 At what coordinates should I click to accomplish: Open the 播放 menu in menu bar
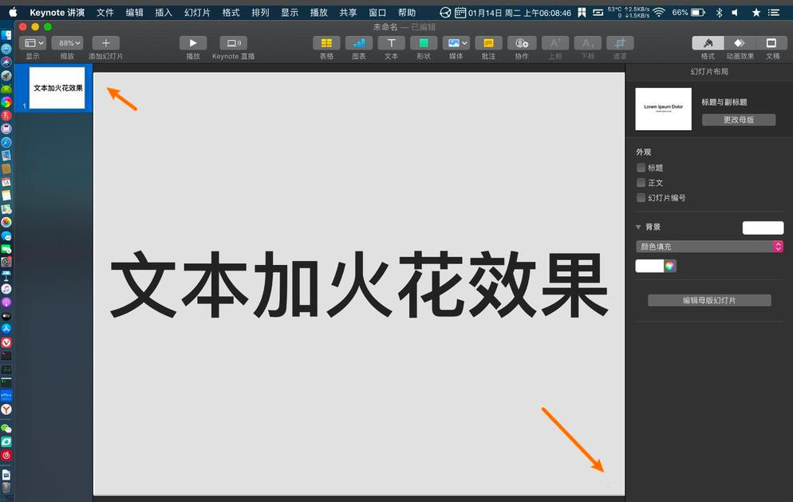318,12
